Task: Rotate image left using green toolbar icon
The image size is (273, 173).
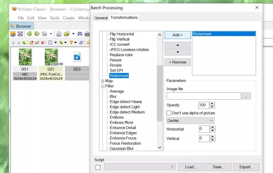Action: pos(29,34)
